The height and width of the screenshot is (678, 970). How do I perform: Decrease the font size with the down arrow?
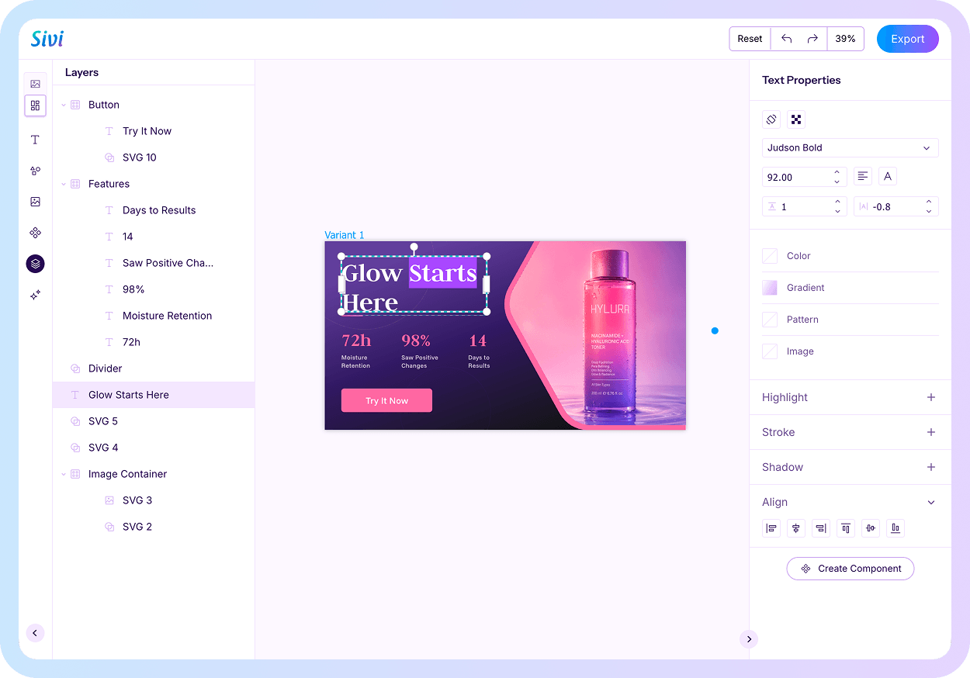(x=837, y=182)
